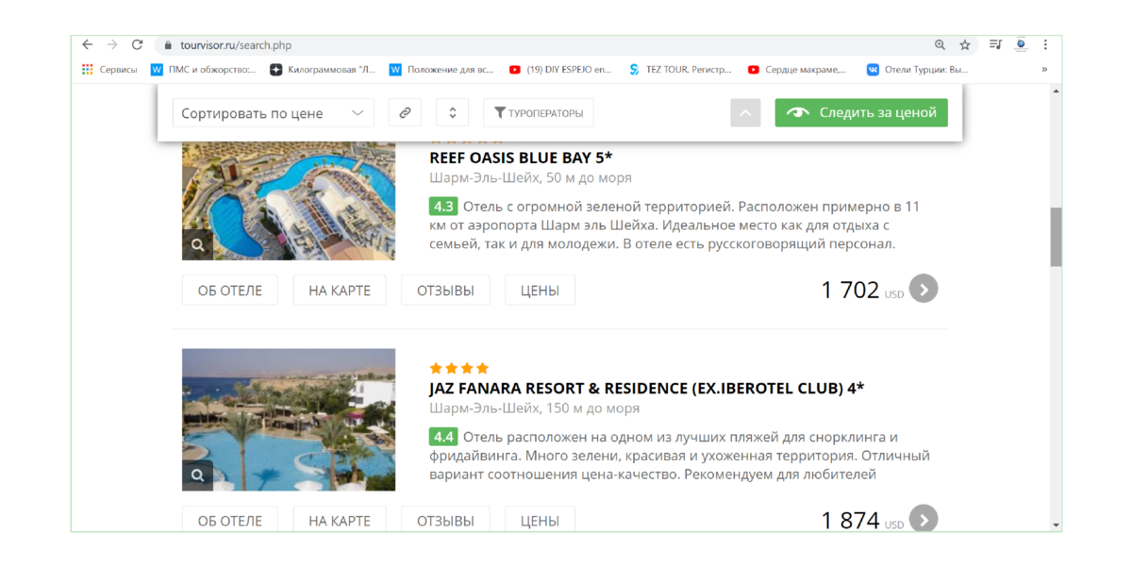Open the Сортировать по цене dropdown

coord(273,113)
